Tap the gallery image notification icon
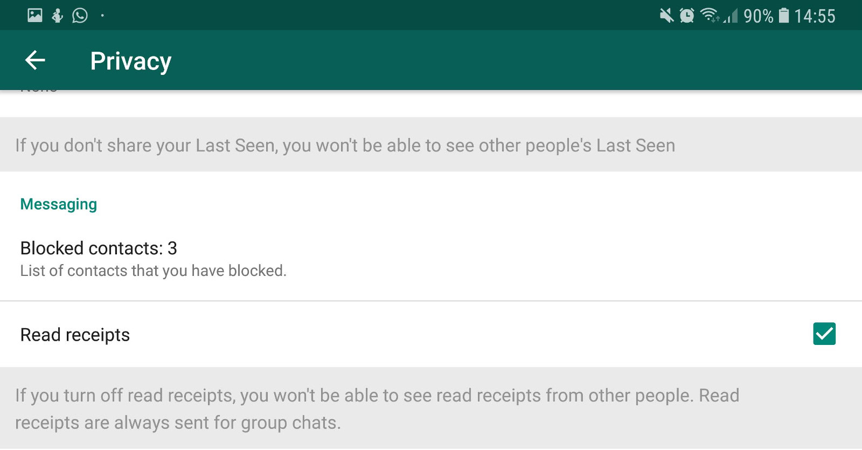 [35, 15]
